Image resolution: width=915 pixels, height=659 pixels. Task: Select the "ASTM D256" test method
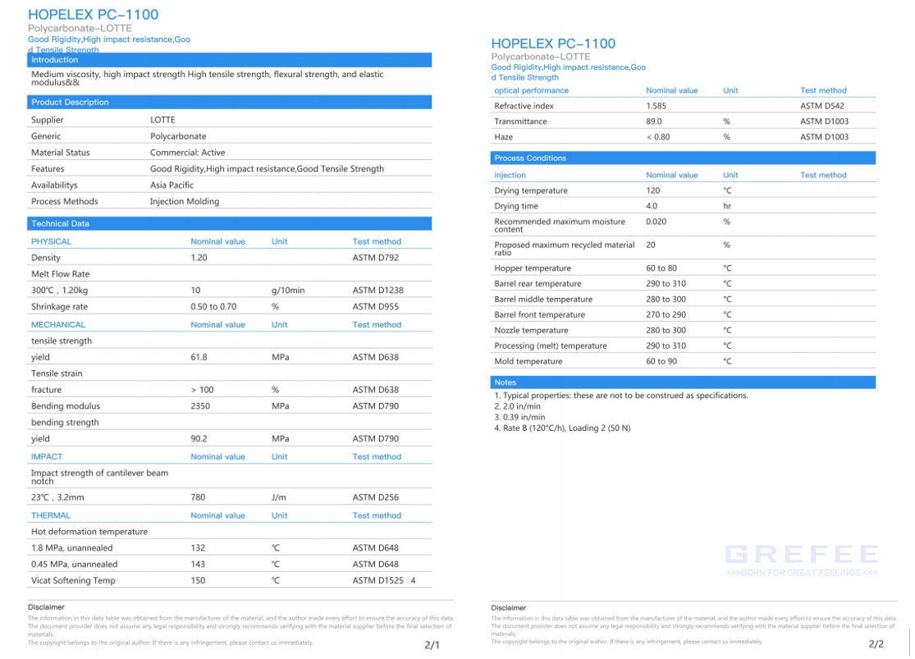376,497
